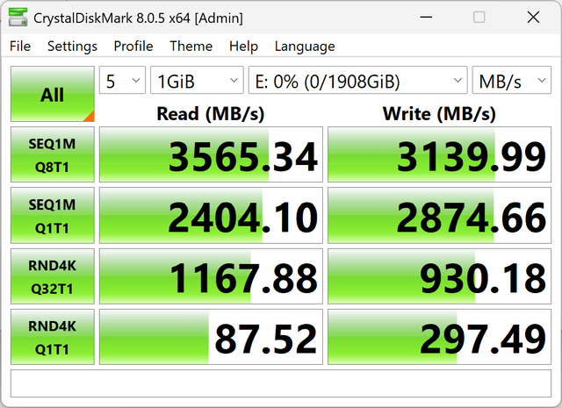Run the SEQ1M Q1T1 test
This screenshot has height=408, width=562.
coord(53,215)
